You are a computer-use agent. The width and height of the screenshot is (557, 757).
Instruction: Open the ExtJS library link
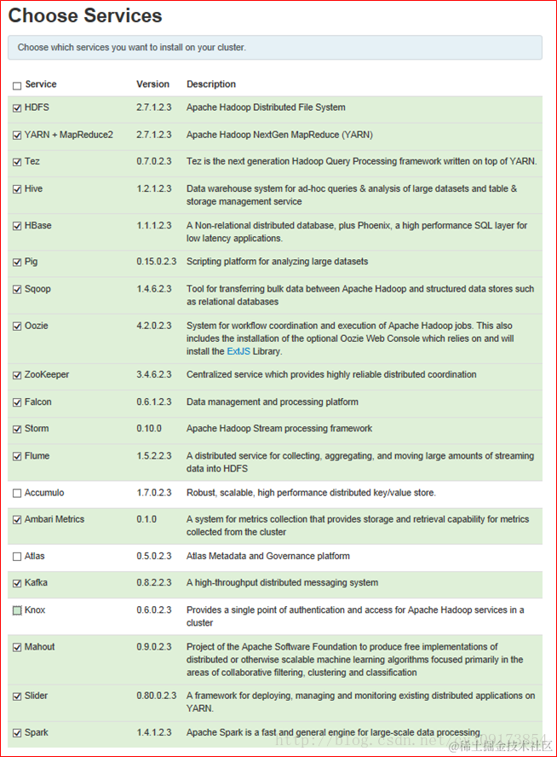tap(238, 351)
